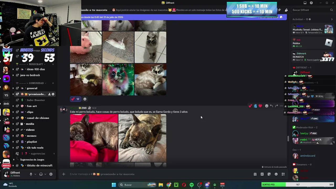Image resolution: width=336 pixels, height=189 pixels.
Task: Open the Mushoku Tensei activity card
Action: [x=313, y=29]
